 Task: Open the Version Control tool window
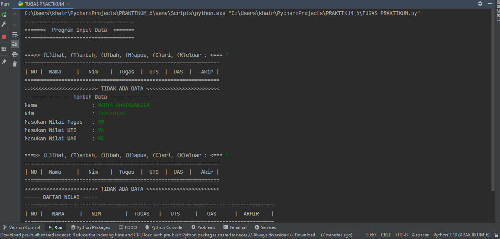[x=21, y=227]
